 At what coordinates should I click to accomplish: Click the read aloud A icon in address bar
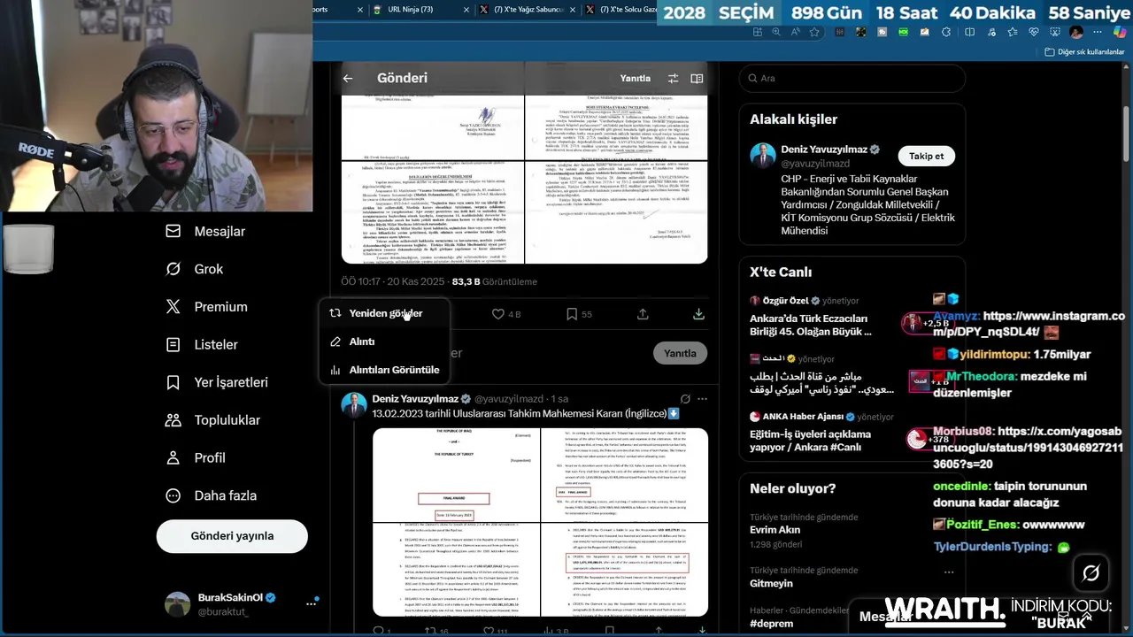tap(796, 32)
